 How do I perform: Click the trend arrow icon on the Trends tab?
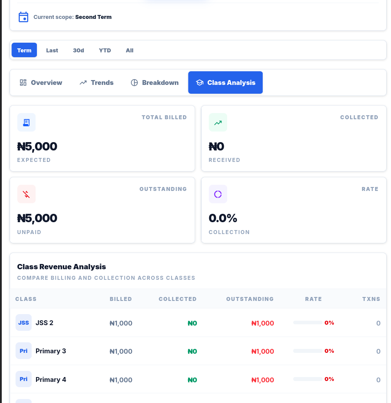[x=83, y=83]
